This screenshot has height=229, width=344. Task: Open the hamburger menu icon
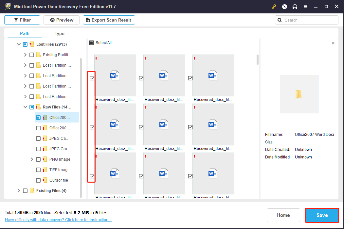tap(305, 7)
